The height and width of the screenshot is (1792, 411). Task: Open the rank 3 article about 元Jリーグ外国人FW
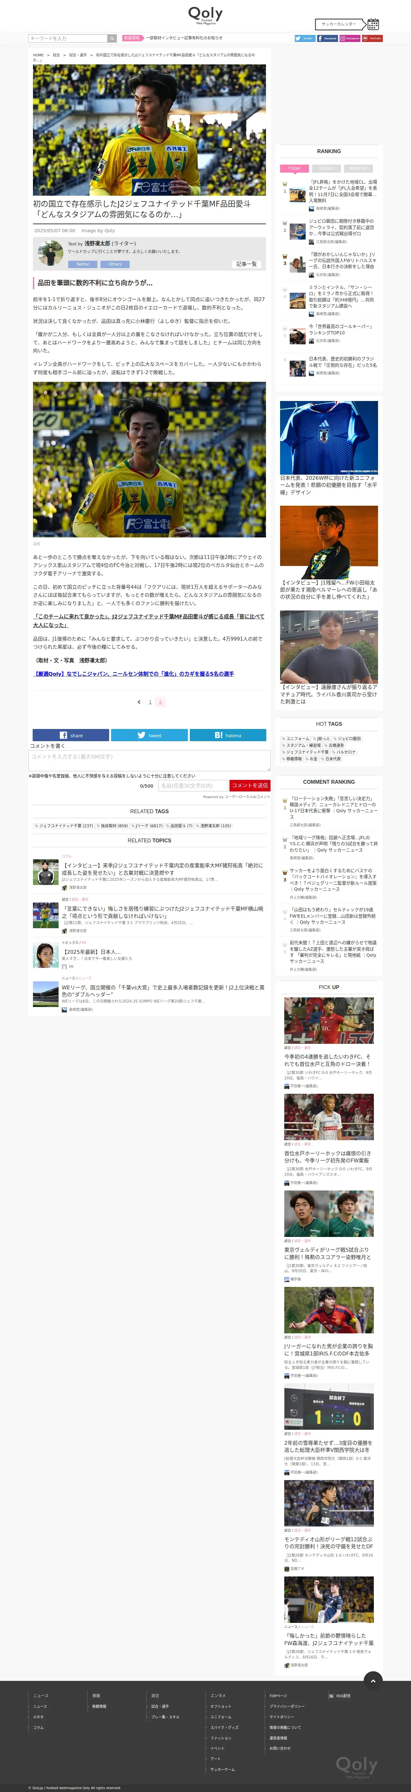(342, 260)
